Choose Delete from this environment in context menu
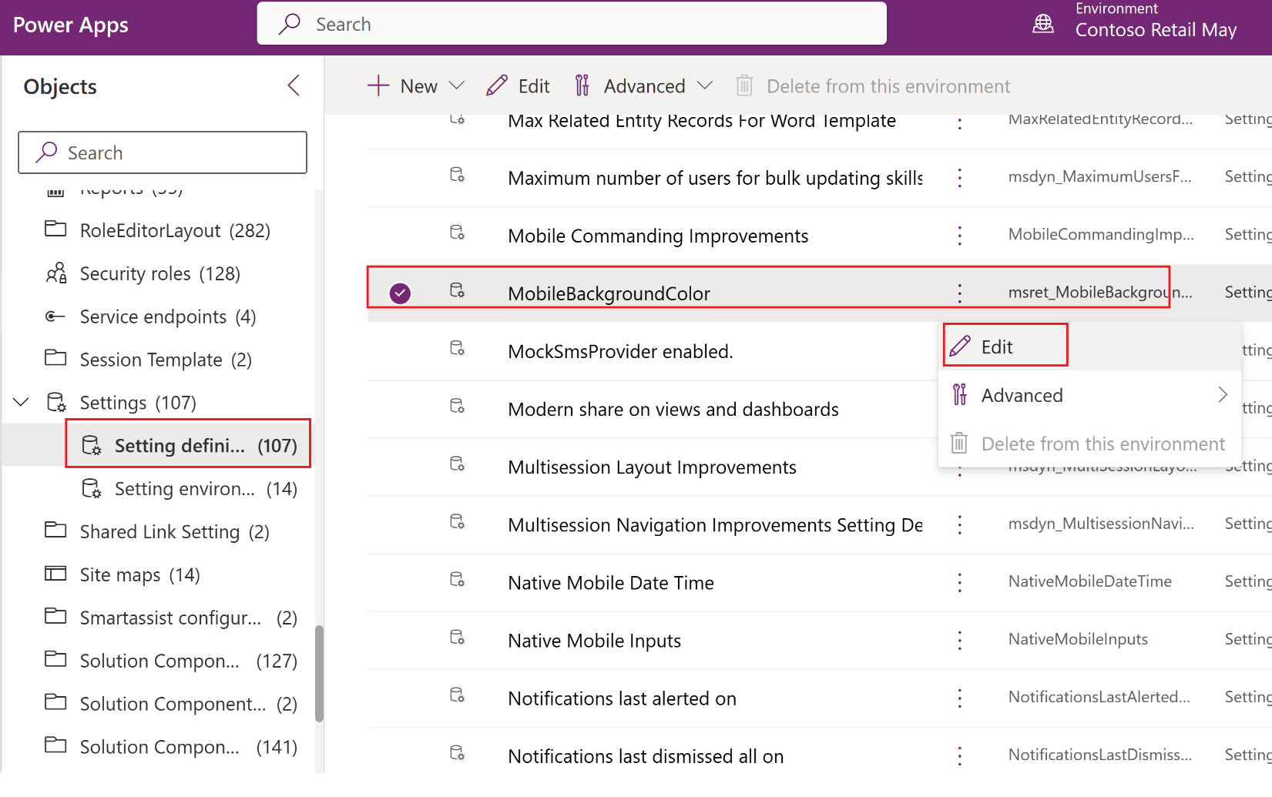Screen dimensions: 1272x797 point(1089,444)
